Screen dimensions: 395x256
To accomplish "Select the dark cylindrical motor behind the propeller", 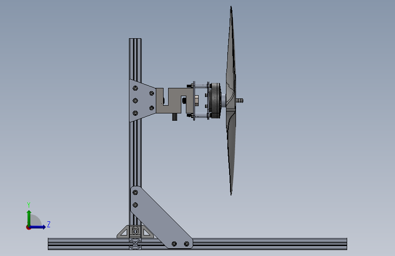I will pyautogui.click(x=215, y=101).
